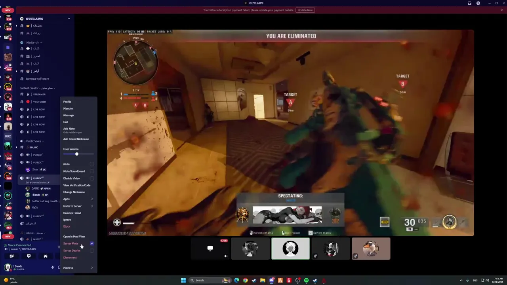Image resolution: width=507 pixels, height=285 pixels.
Task: Click the muted speaker icon on live stream tile
Action: click(x=226, y=256)
